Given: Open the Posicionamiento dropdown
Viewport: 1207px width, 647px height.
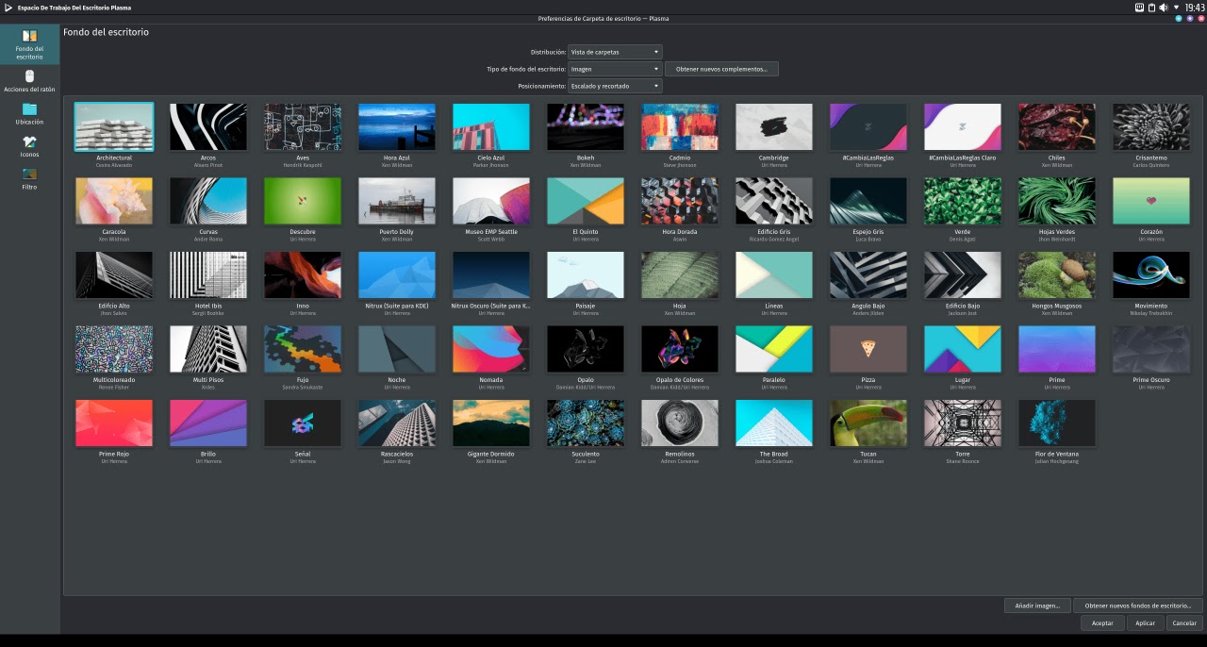Looking at the screenshot, I should pyautogui.click(x=615, y=86).
